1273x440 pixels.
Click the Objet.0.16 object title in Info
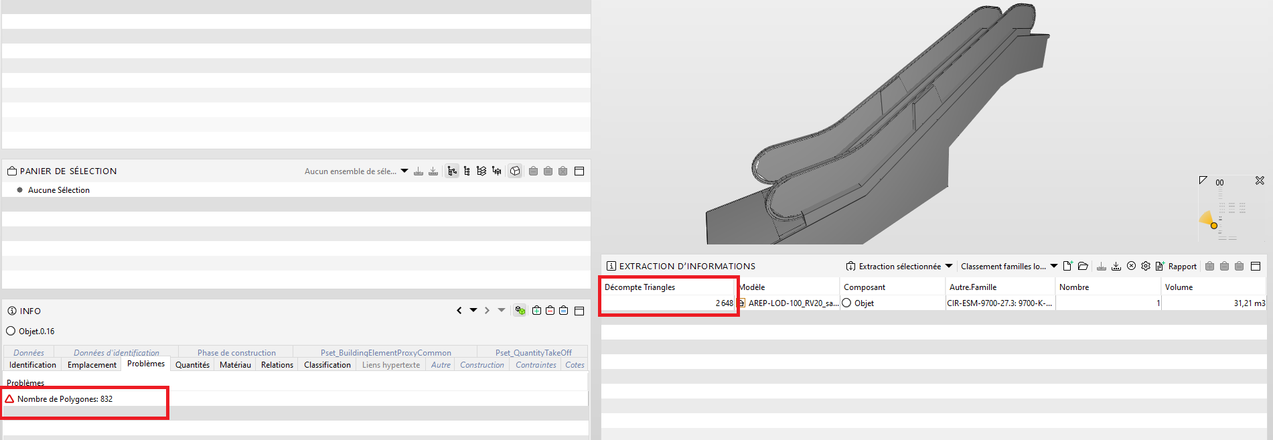37,332
